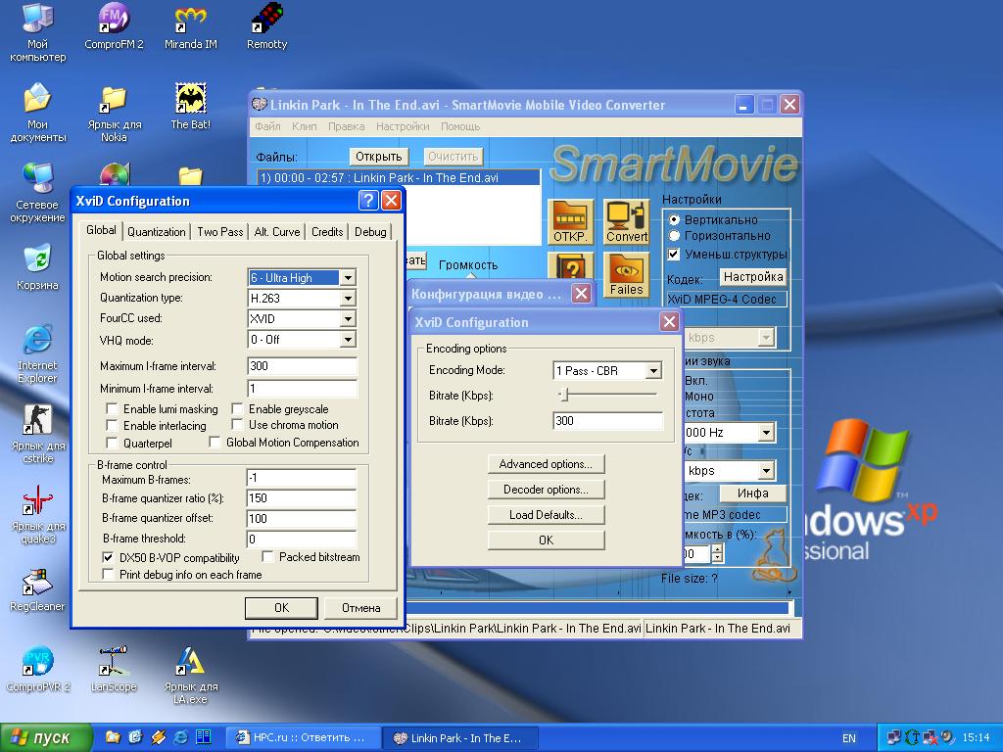Select the Сетевое окружение icon
The width and height of the screenshot is (1003, 752).
coord(37,193)
